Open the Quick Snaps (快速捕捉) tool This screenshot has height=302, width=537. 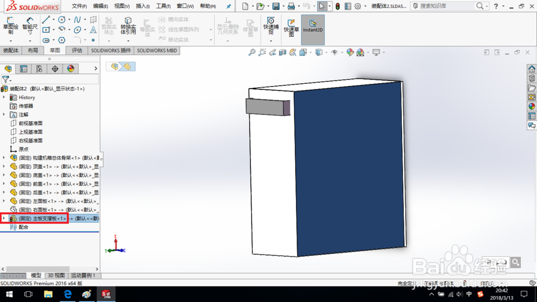(271, 26)
